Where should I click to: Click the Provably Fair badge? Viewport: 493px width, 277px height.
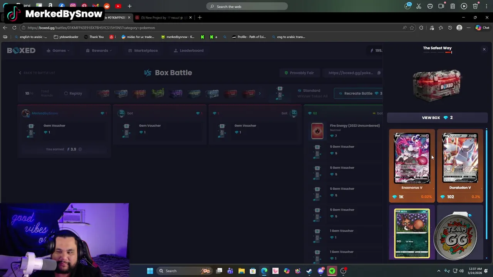(299, 73)
